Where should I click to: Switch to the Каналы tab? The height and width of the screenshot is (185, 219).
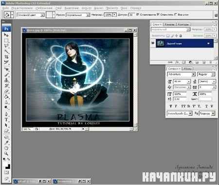169,24
